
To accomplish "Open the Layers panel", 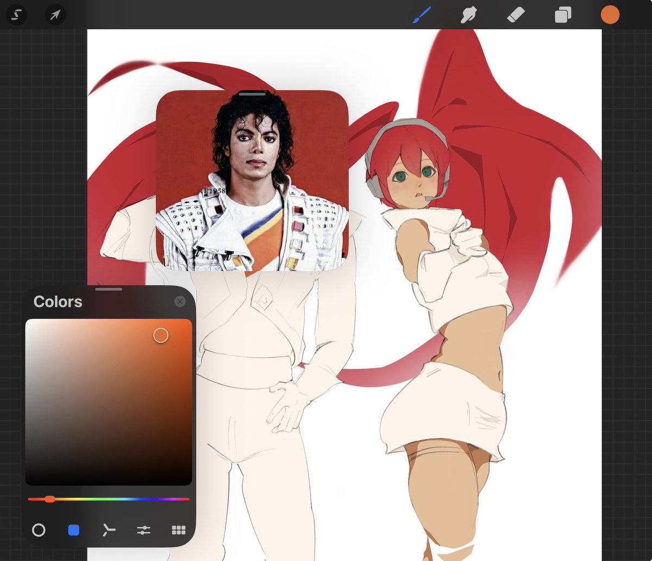I will click(562, 15).
